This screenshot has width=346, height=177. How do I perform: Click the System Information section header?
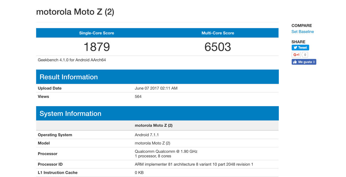tap(70, 114)
